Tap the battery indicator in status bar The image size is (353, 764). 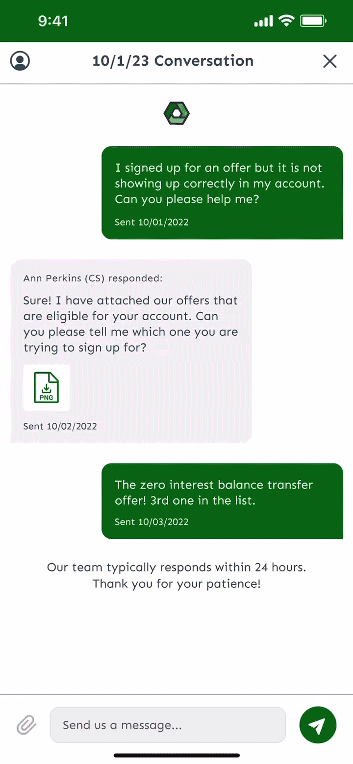click(x=313, y=21)
